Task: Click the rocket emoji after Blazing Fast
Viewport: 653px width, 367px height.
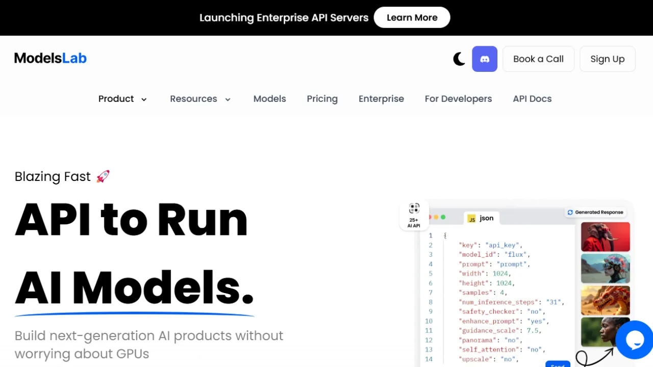Action: [x=103, y=176]
